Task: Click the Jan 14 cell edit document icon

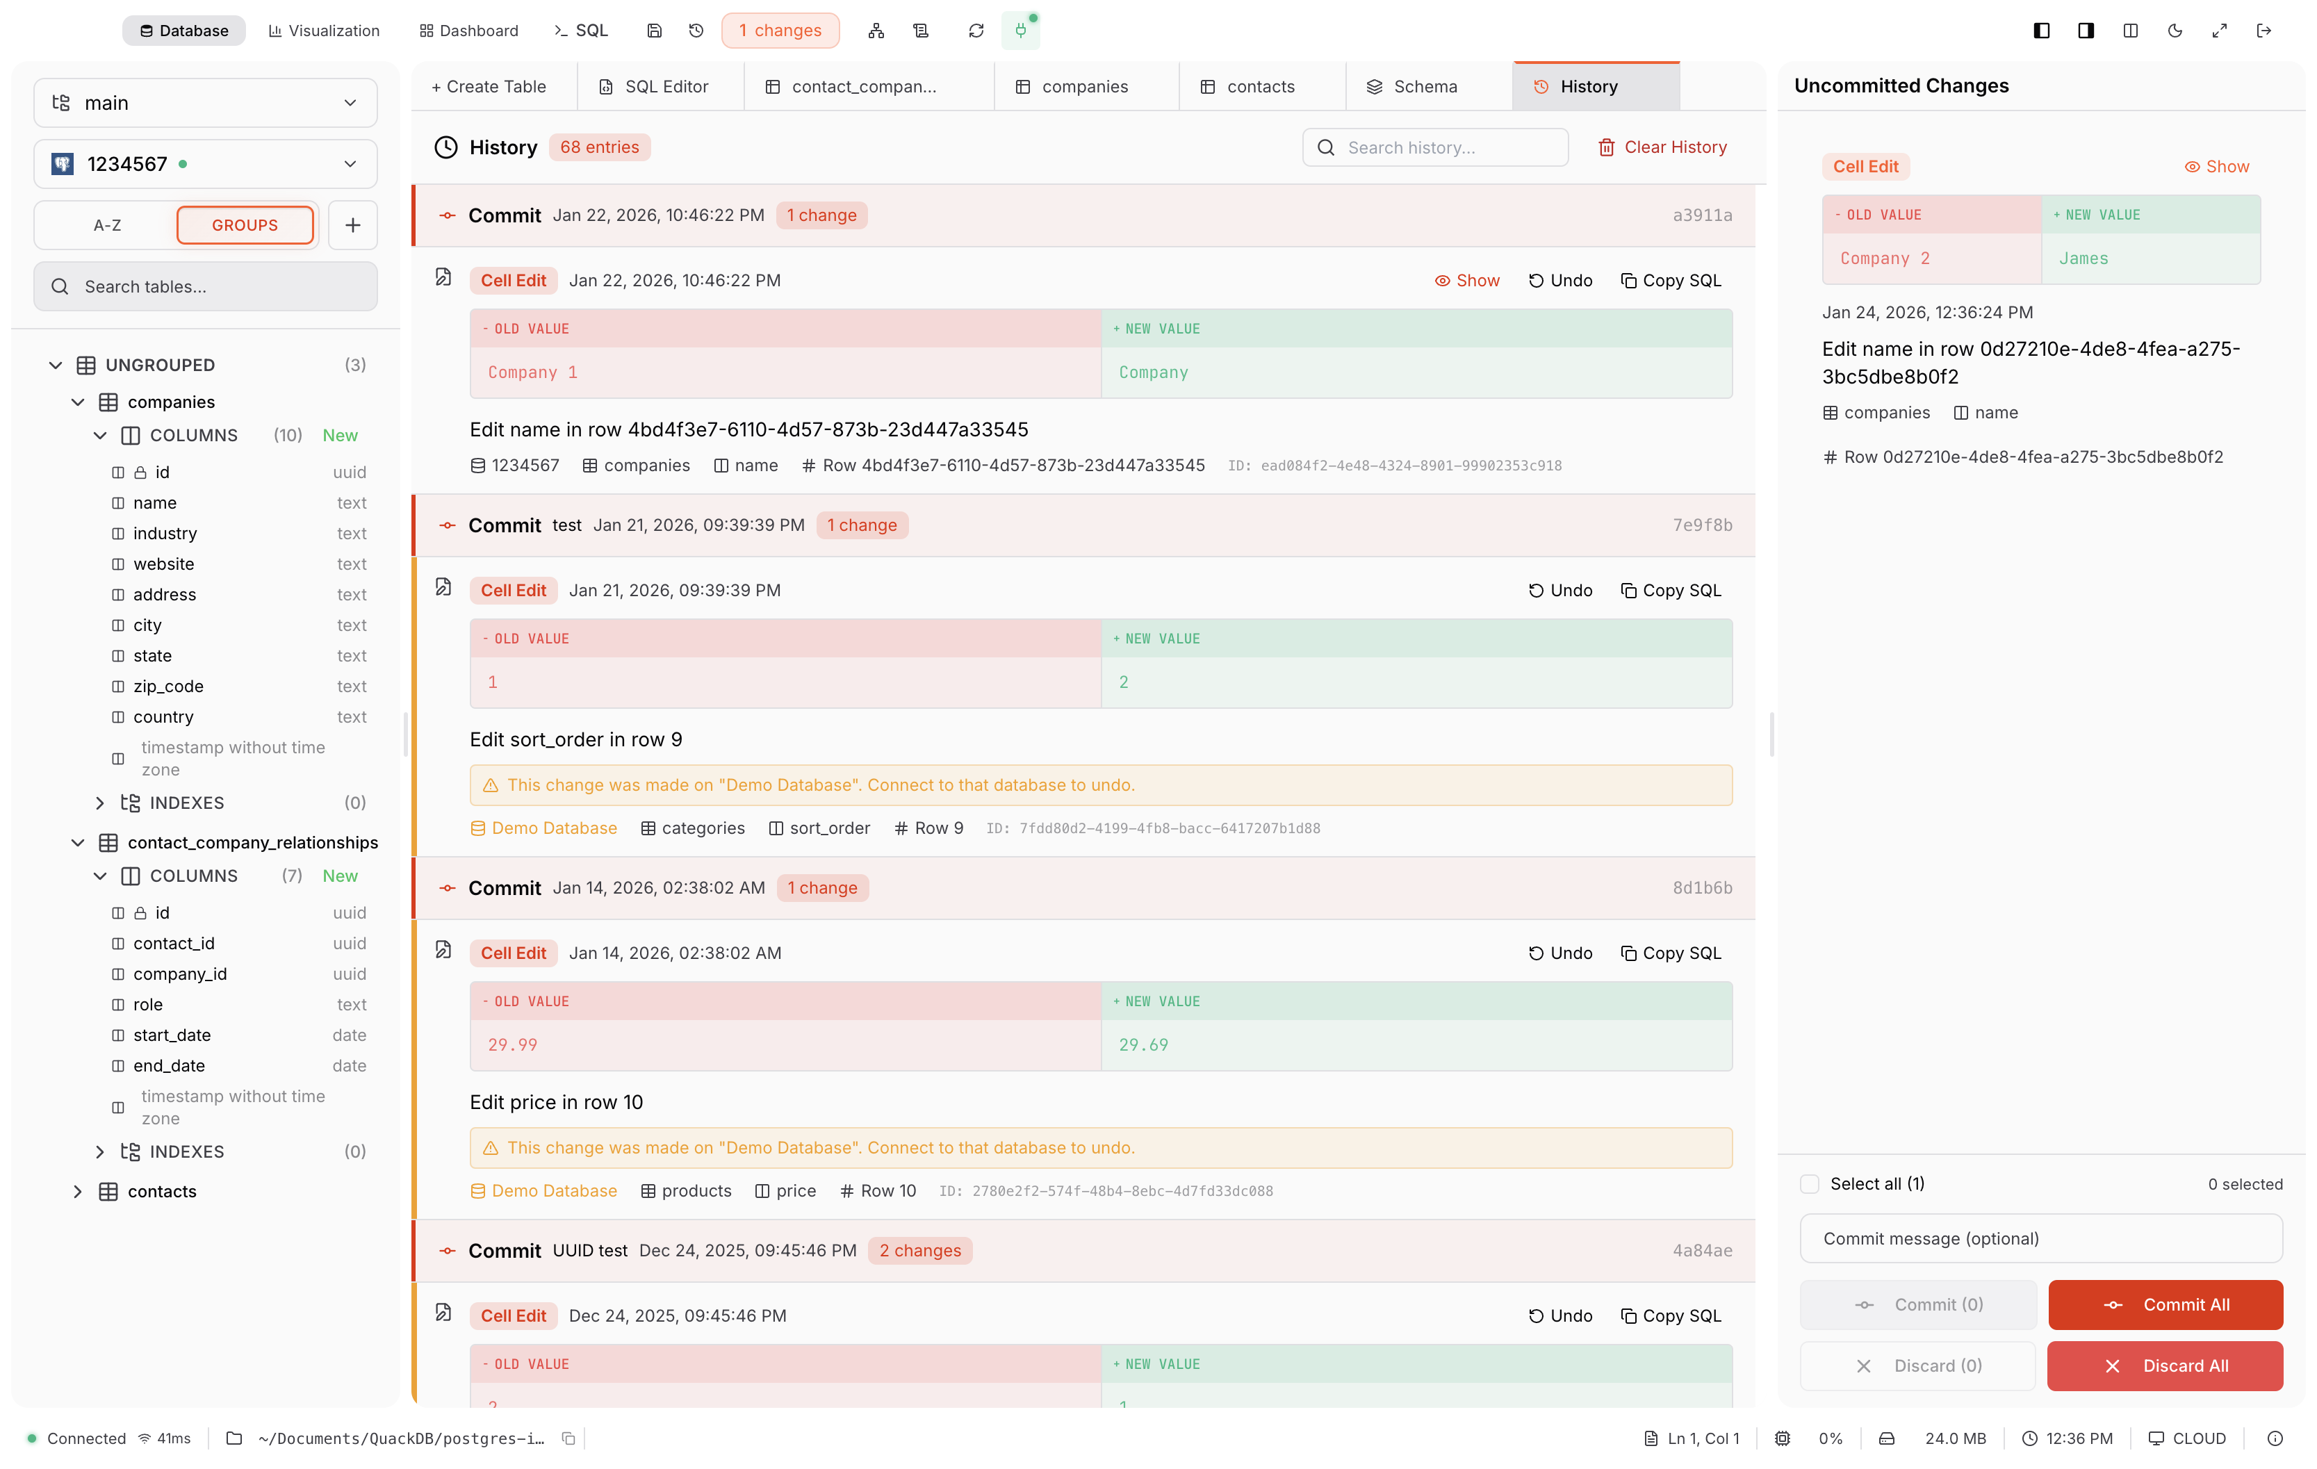Action: [443, 951]
